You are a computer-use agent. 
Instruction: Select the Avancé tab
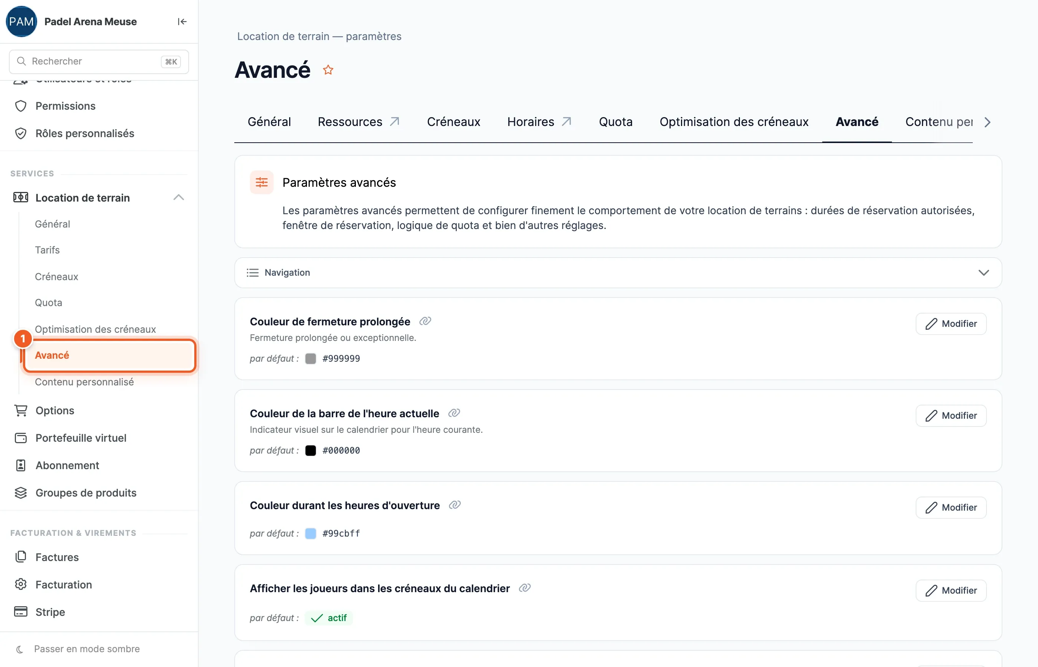tap(856, 122)
